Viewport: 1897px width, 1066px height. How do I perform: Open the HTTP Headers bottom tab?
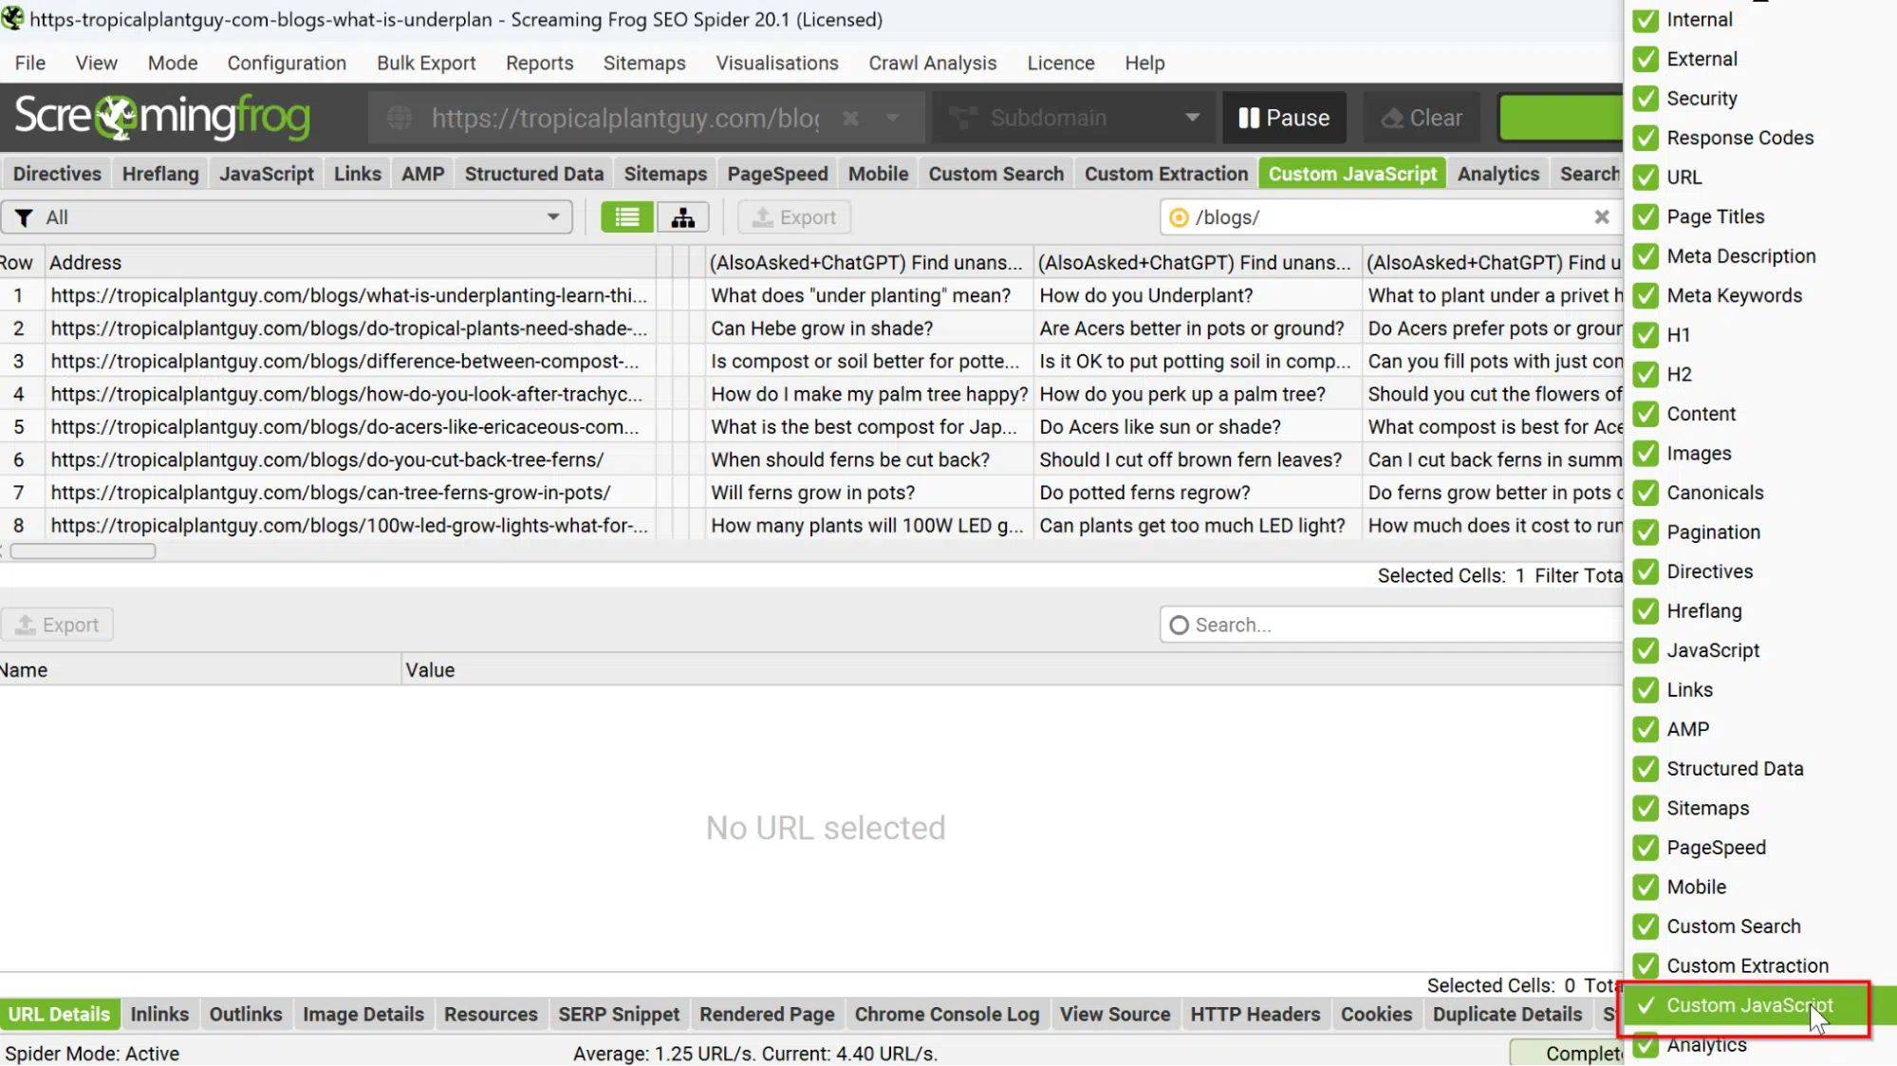[x=1255, y=1014]
